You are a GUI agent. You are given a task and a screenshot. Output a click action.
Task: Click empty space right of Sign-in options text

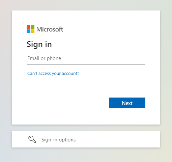pyautogui.click(x=118, y=139)
